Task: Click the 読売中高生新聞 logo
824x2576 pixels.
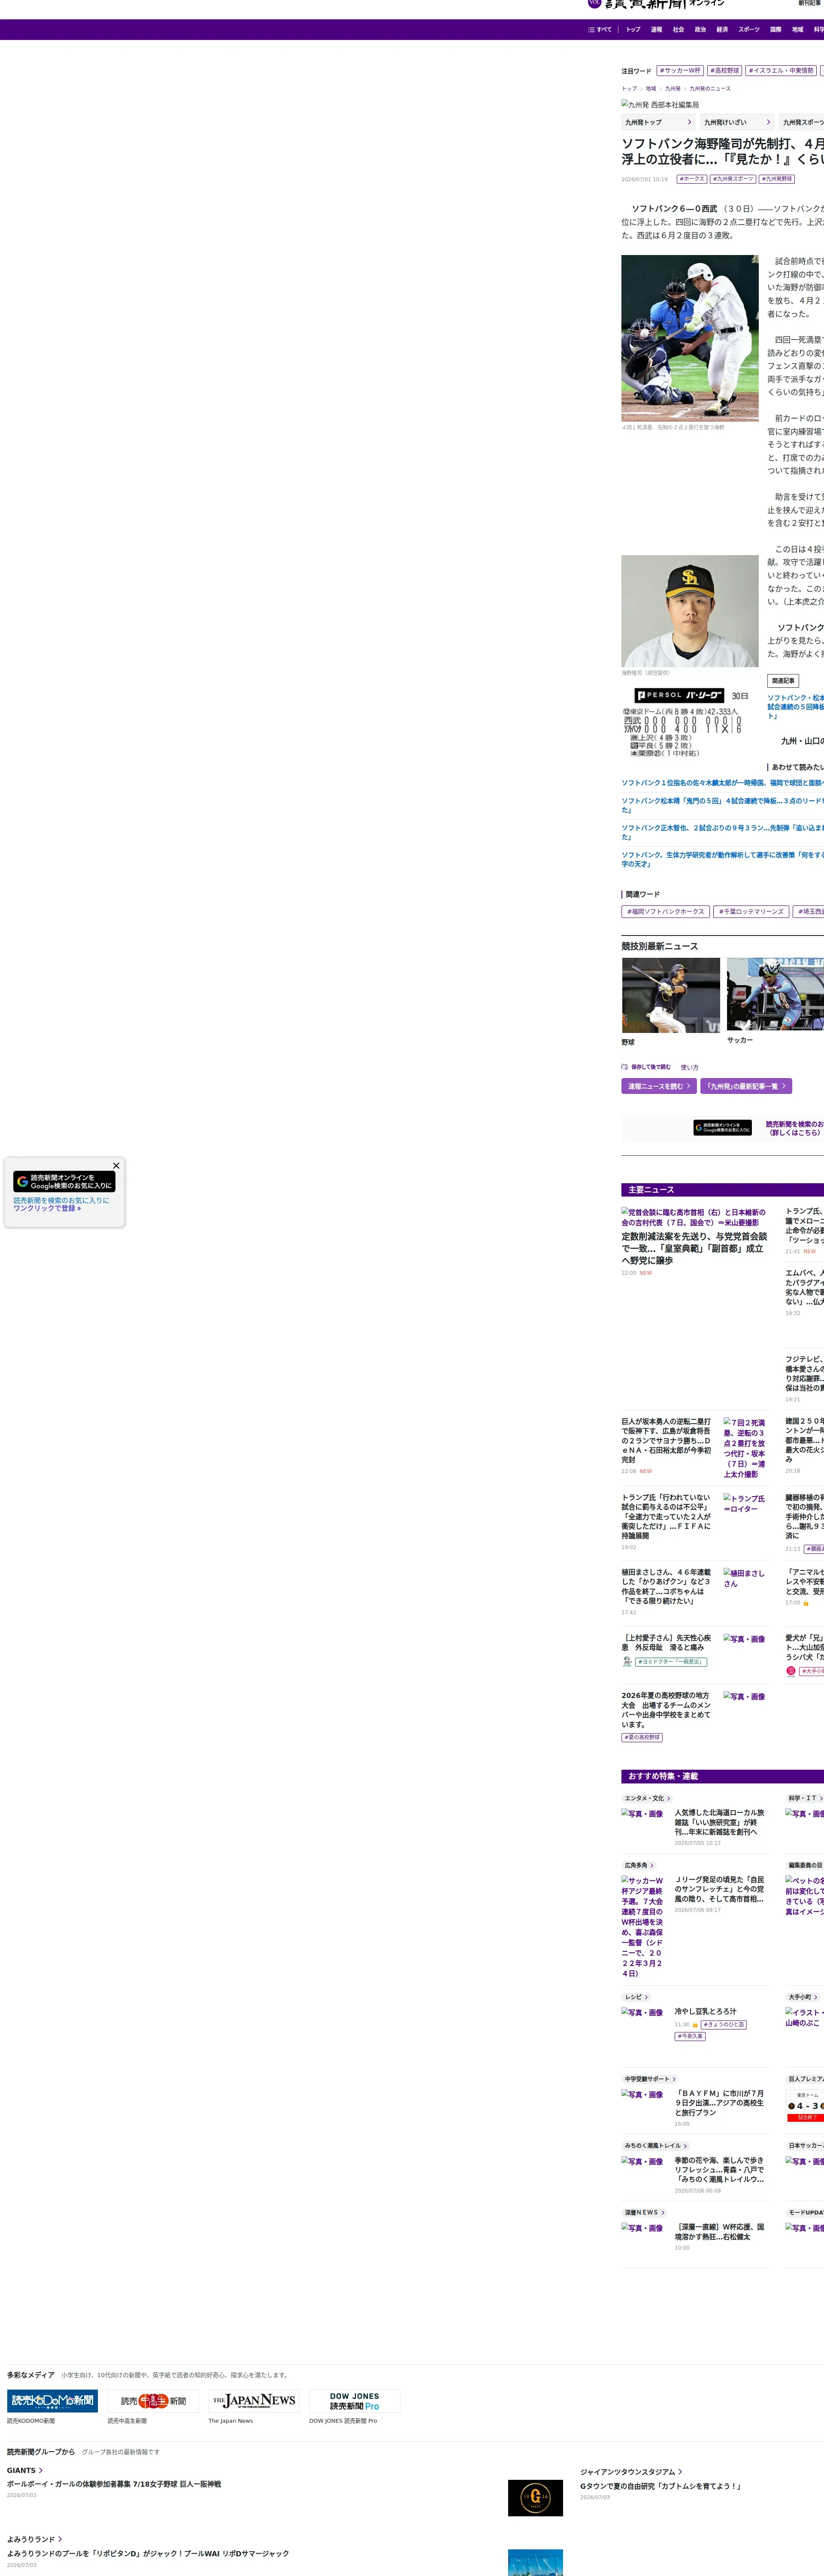Action: (153, 2400)
